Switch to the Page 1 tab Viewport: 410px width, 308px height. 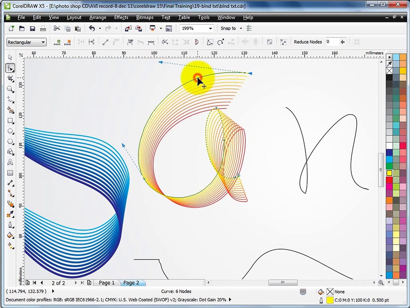pos(106,283)
